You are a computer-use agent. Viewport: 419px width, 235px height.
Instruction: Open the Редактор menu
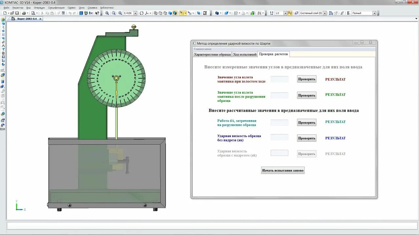tap(18, 8)
